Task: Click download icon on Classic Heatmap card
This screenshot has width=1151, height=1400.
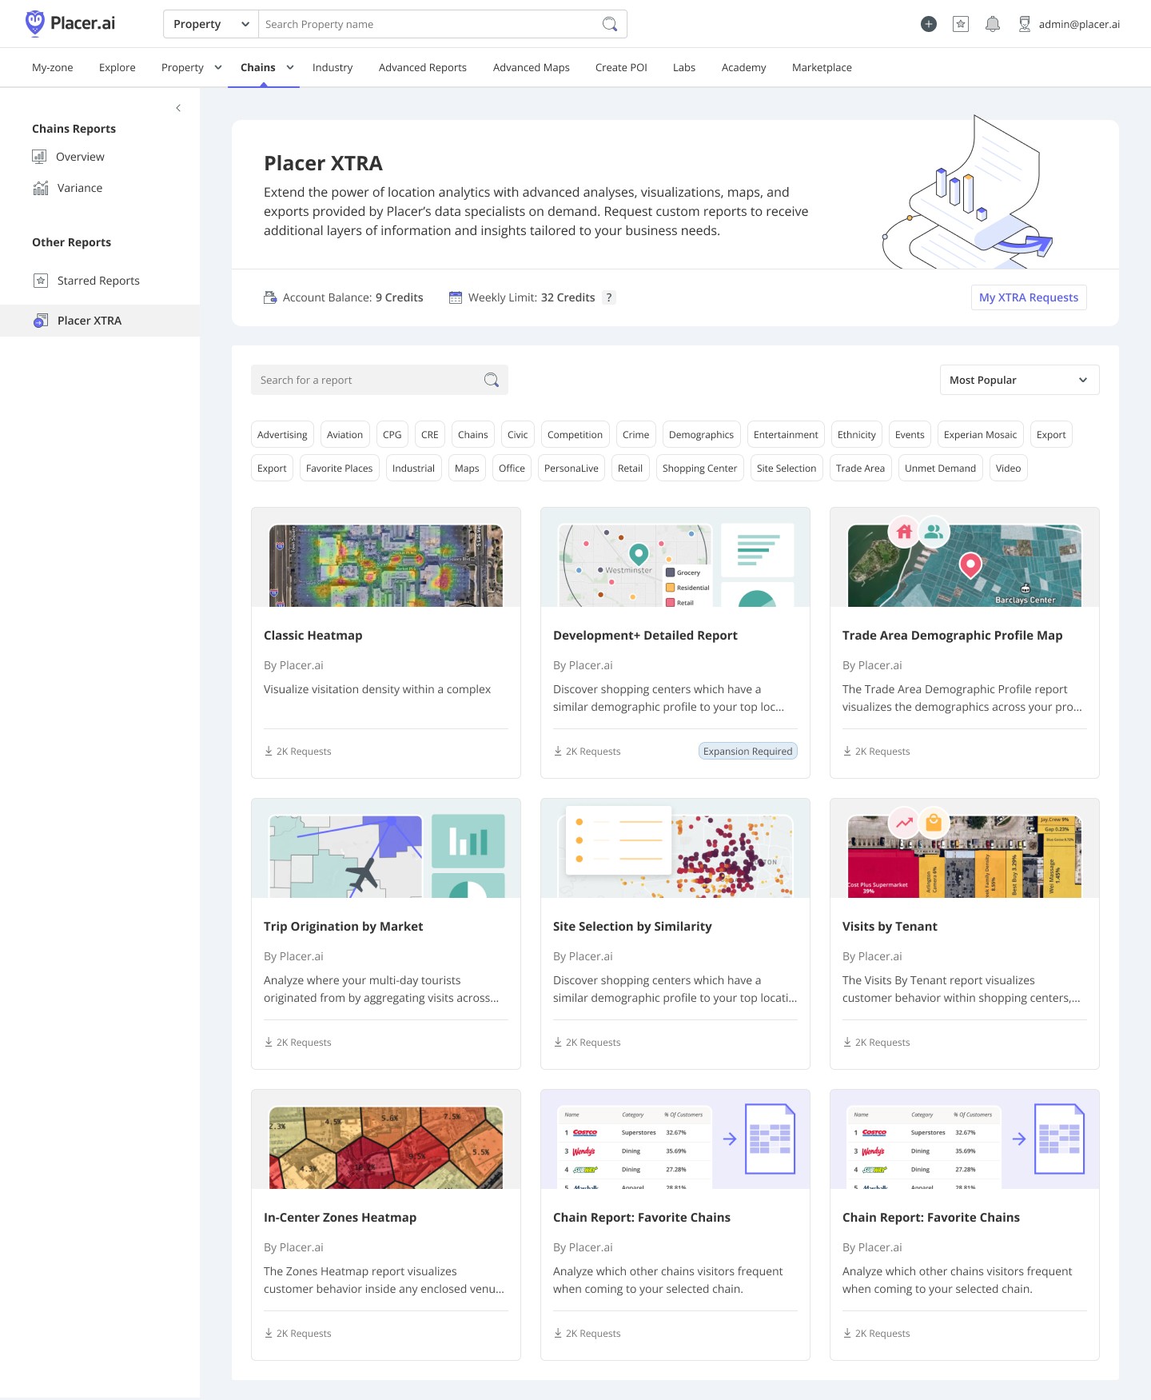Action: (x=269, y=751)
